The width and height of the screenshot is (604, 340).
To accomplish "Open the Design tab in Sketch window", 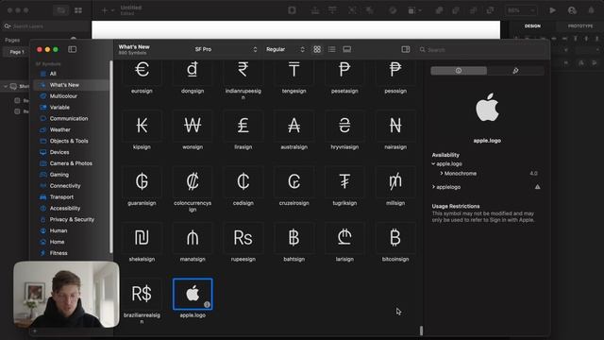I will click(532, 25).
